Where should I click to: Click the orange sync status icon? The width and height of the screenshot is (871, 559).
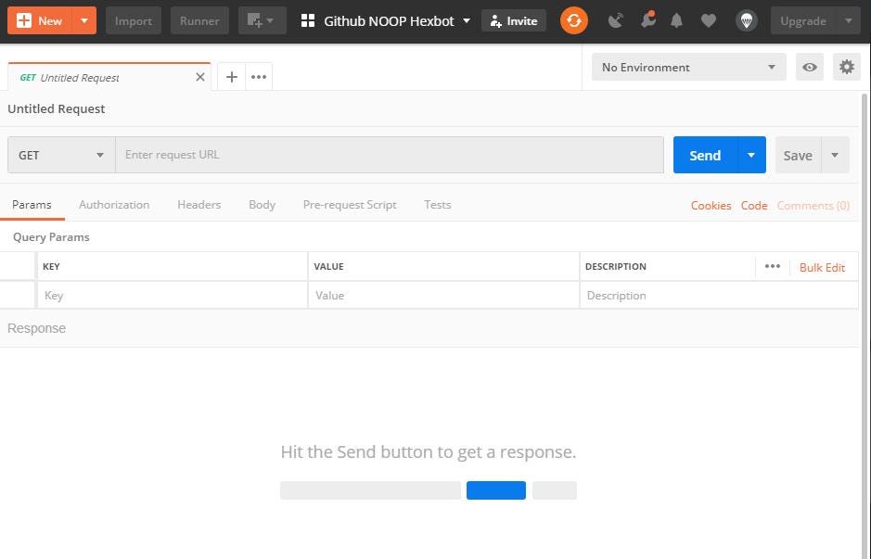(x=574, y=20)
